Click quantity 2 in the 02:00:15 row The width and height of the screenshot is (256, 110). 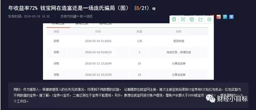coord(139,52)
